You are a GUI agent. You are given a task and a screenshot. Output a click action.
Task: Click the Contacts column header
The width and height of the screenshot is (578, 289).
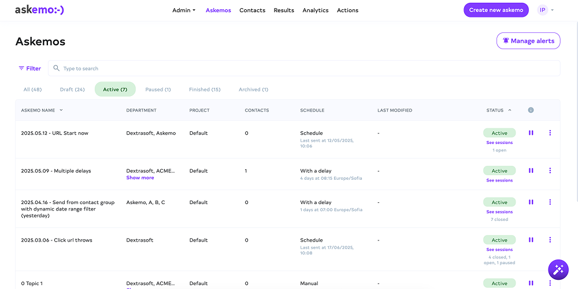coord(257,110)
